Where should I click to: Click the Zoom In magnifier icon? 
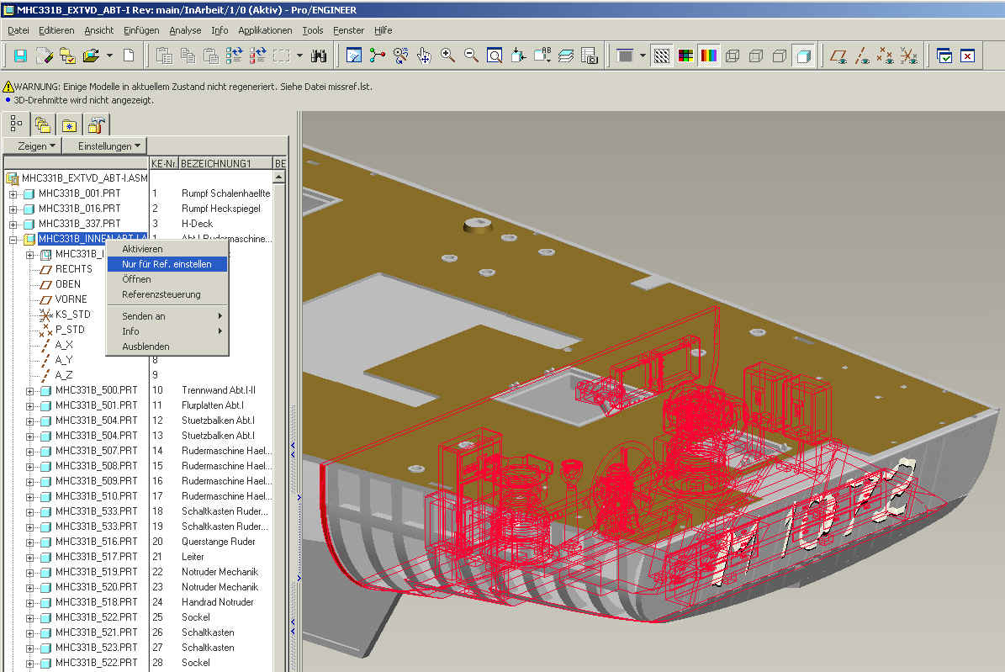pyautogui.click(x=447, y=56)
